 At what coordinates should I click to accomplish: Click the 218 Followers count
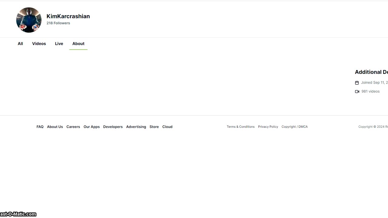[x=58, y=23]
